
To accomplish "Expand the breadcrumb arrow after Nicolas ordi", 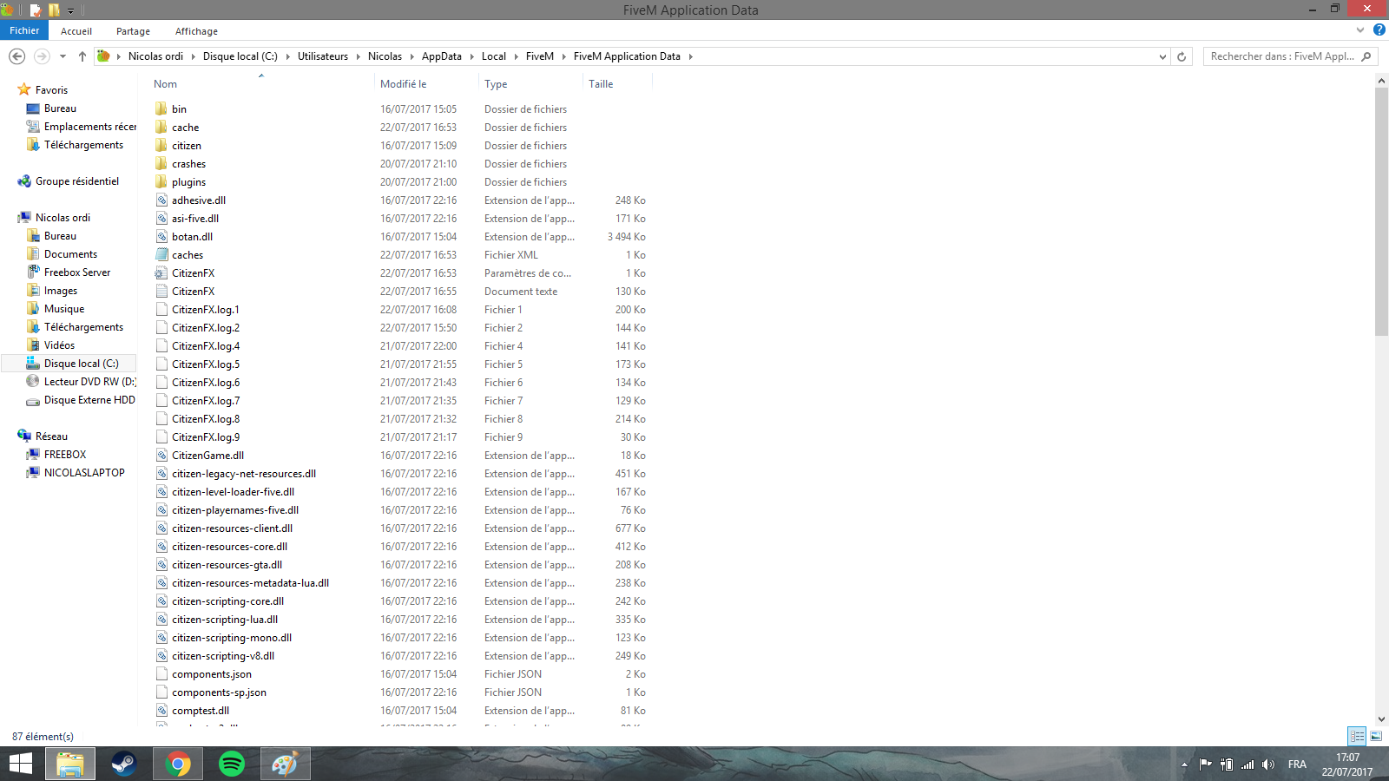I will (194, 56).
